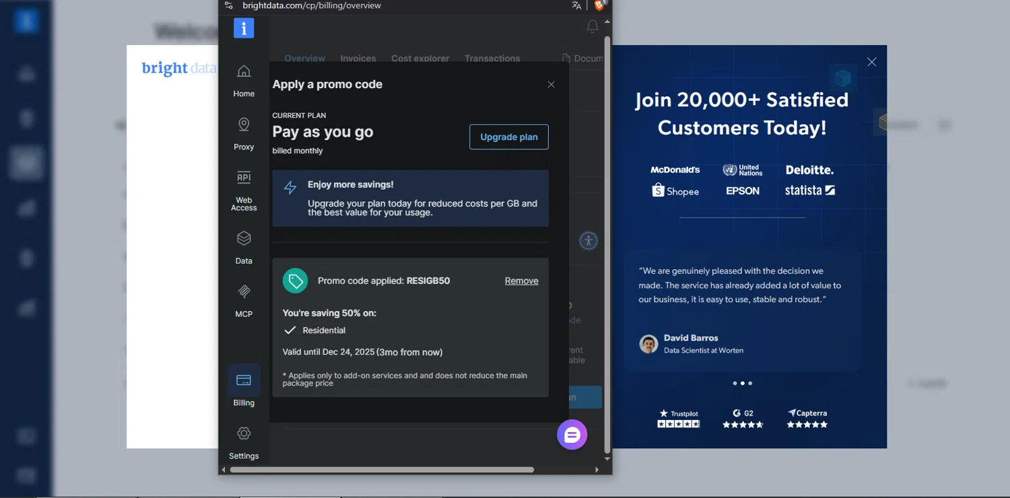Click the Trustpilot rating badge
1010x498 pixels.
(x=679, y=419)
